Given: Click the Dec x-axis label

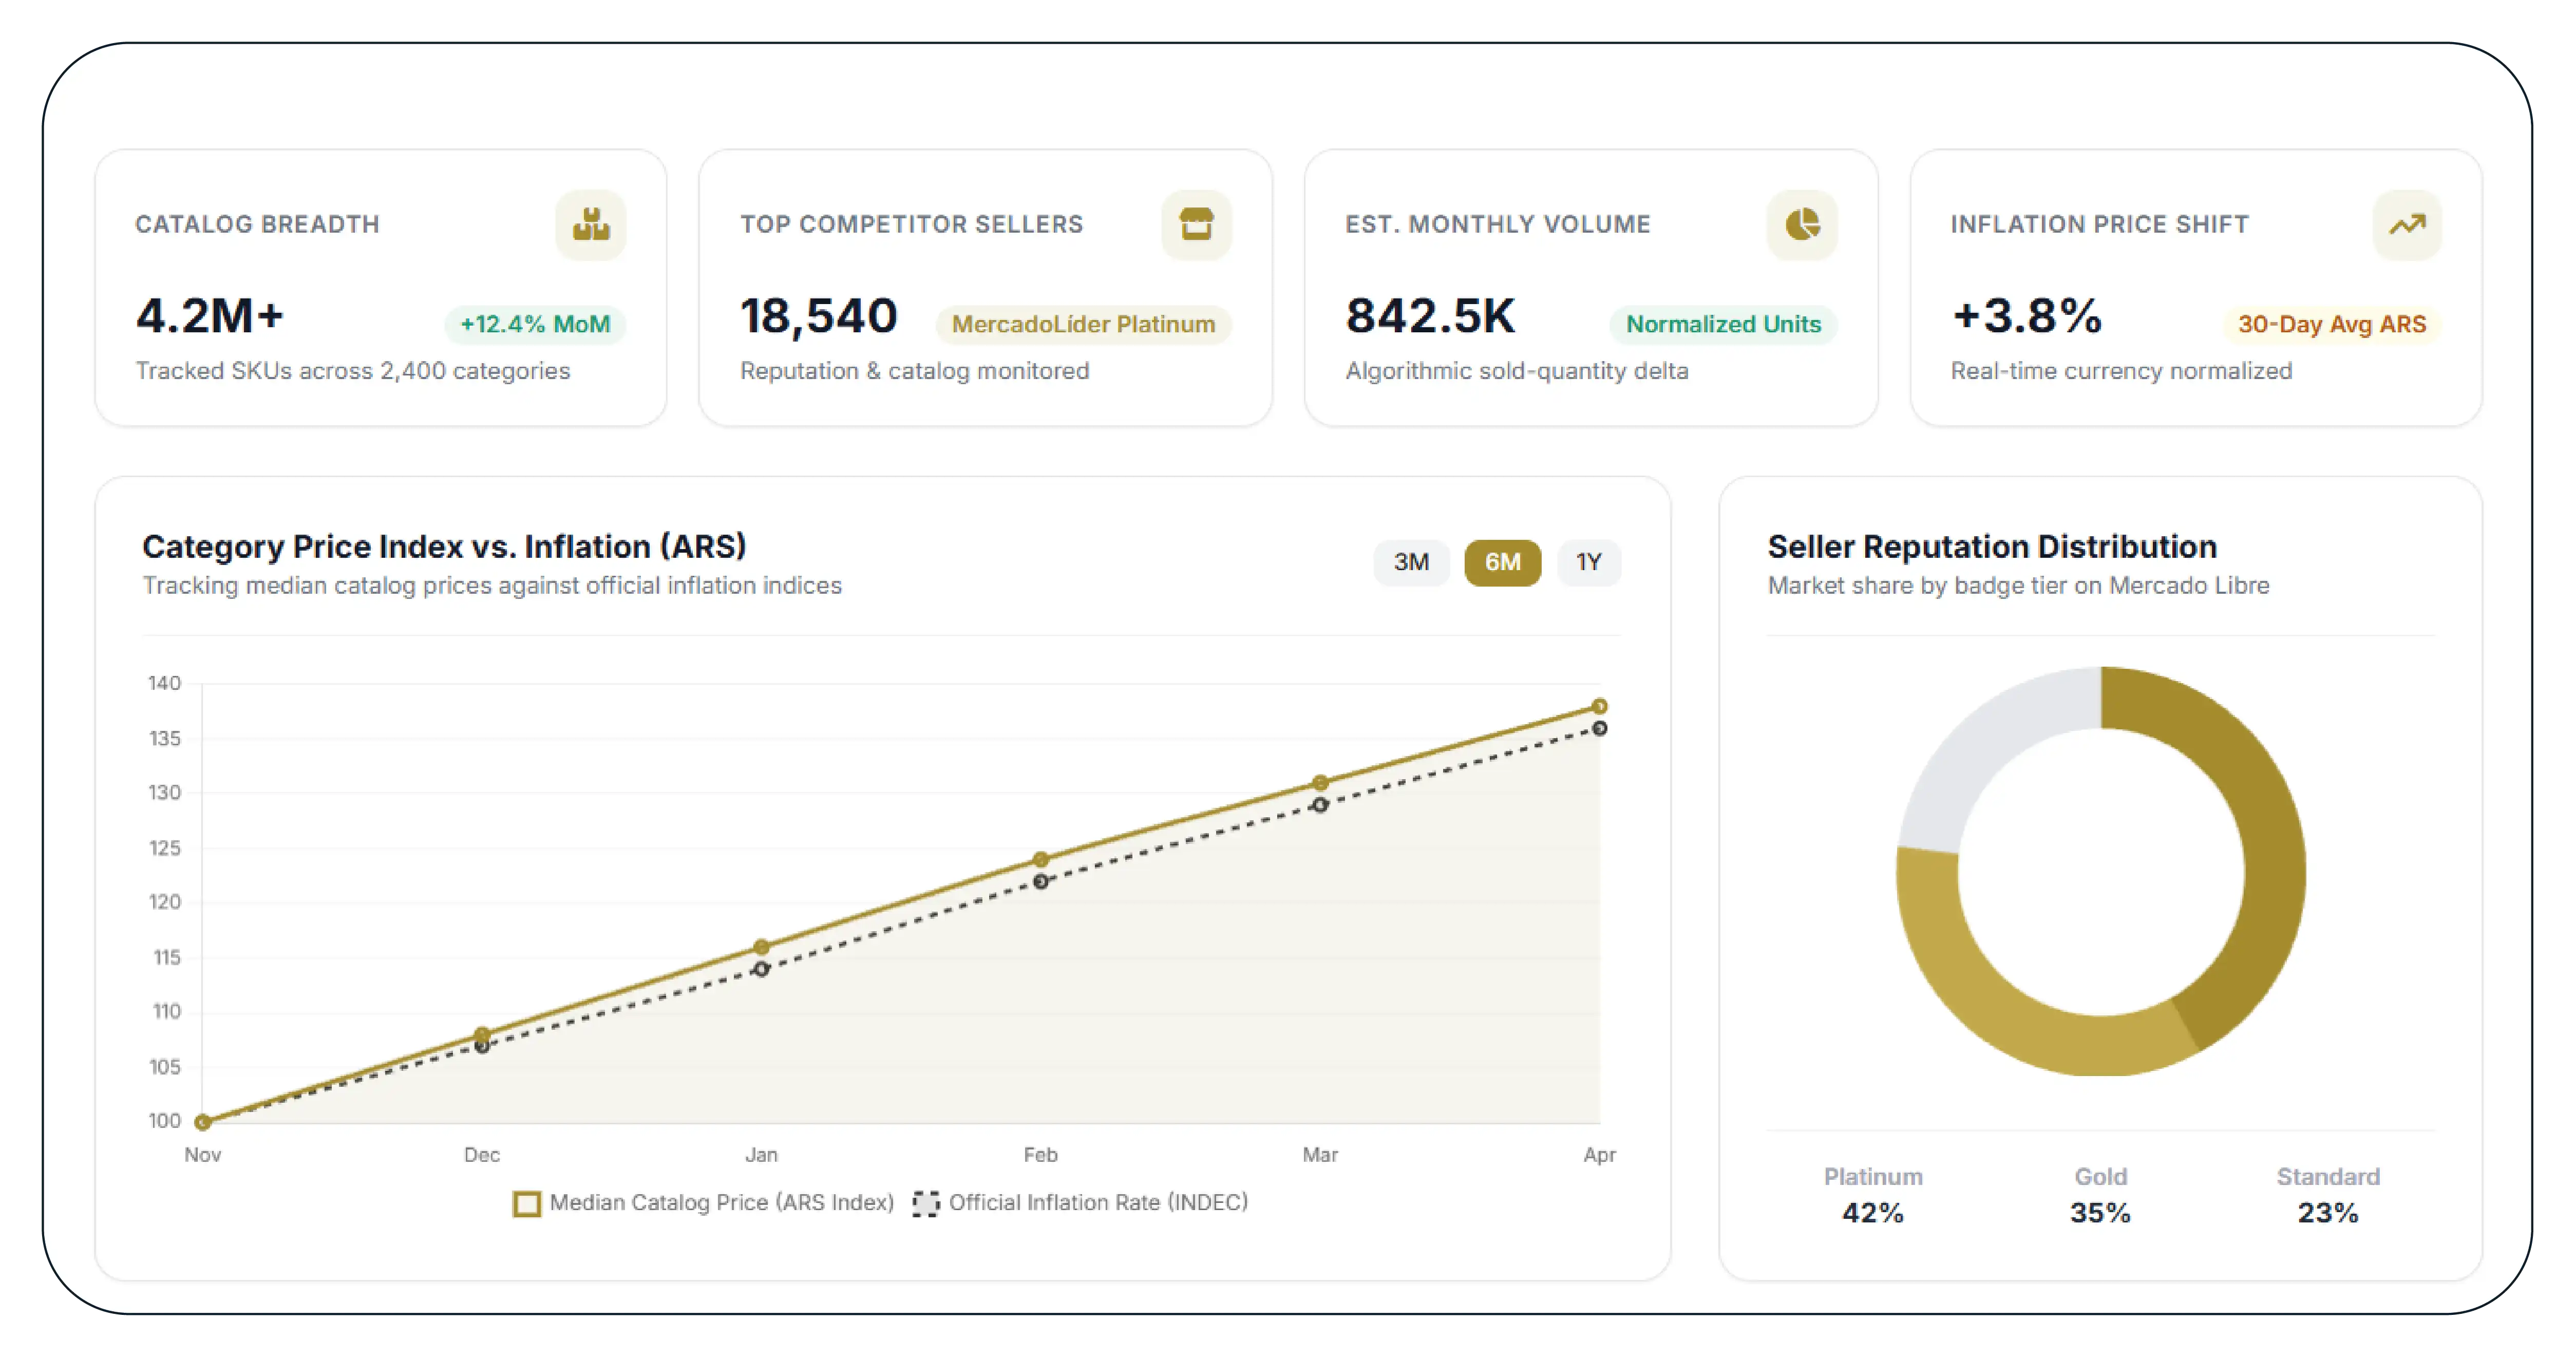Looking at the screenshot, I should (x=482, y=1155).
